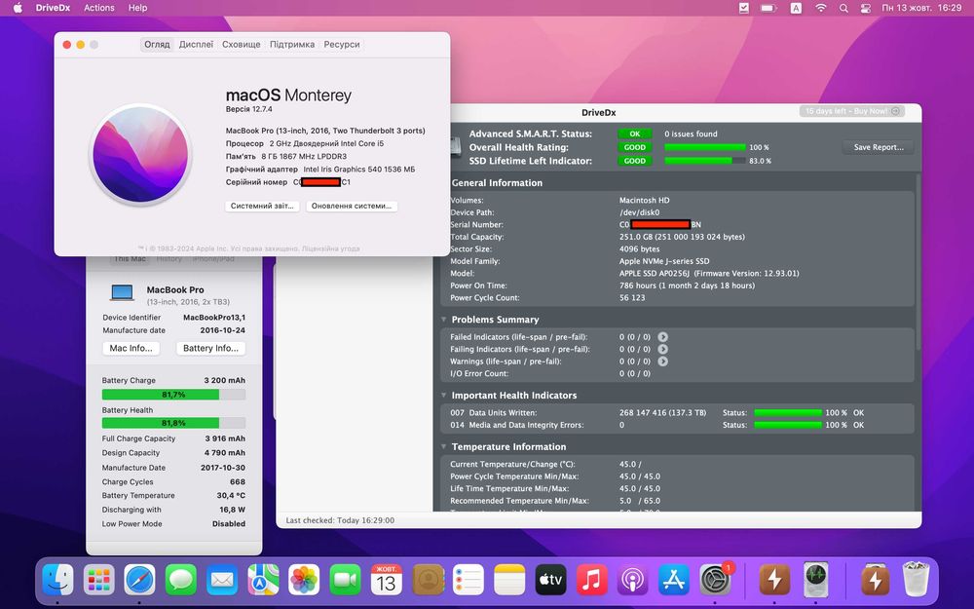Switch to the Ресурси tab

coord(342,45)
